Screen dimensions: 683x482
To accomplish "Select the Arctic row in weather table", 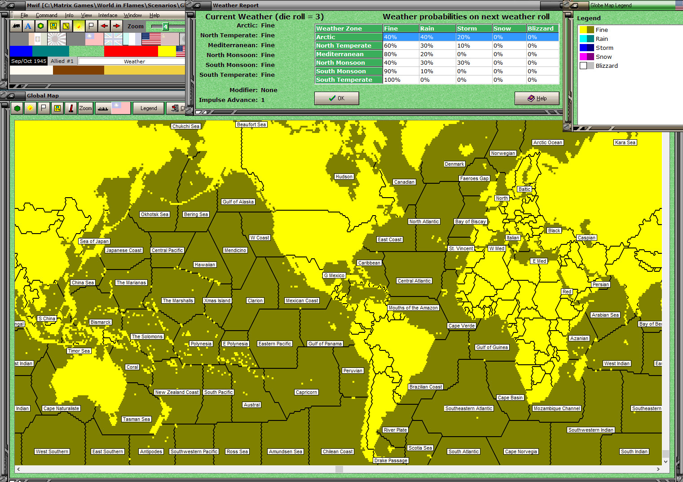I will click(x=437, y=37).
